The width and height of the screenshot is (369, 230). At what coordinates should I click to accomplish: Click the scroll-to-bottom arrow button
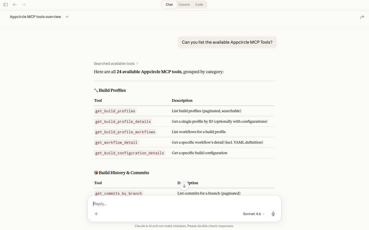coord(184,186)
